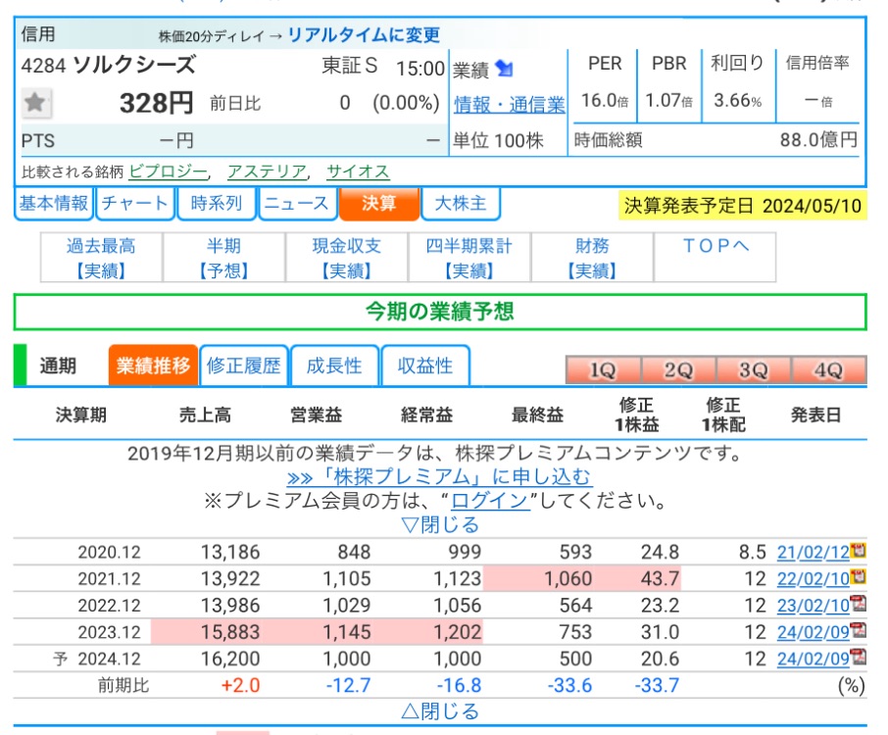Click the ログイン link

point(490,501)
